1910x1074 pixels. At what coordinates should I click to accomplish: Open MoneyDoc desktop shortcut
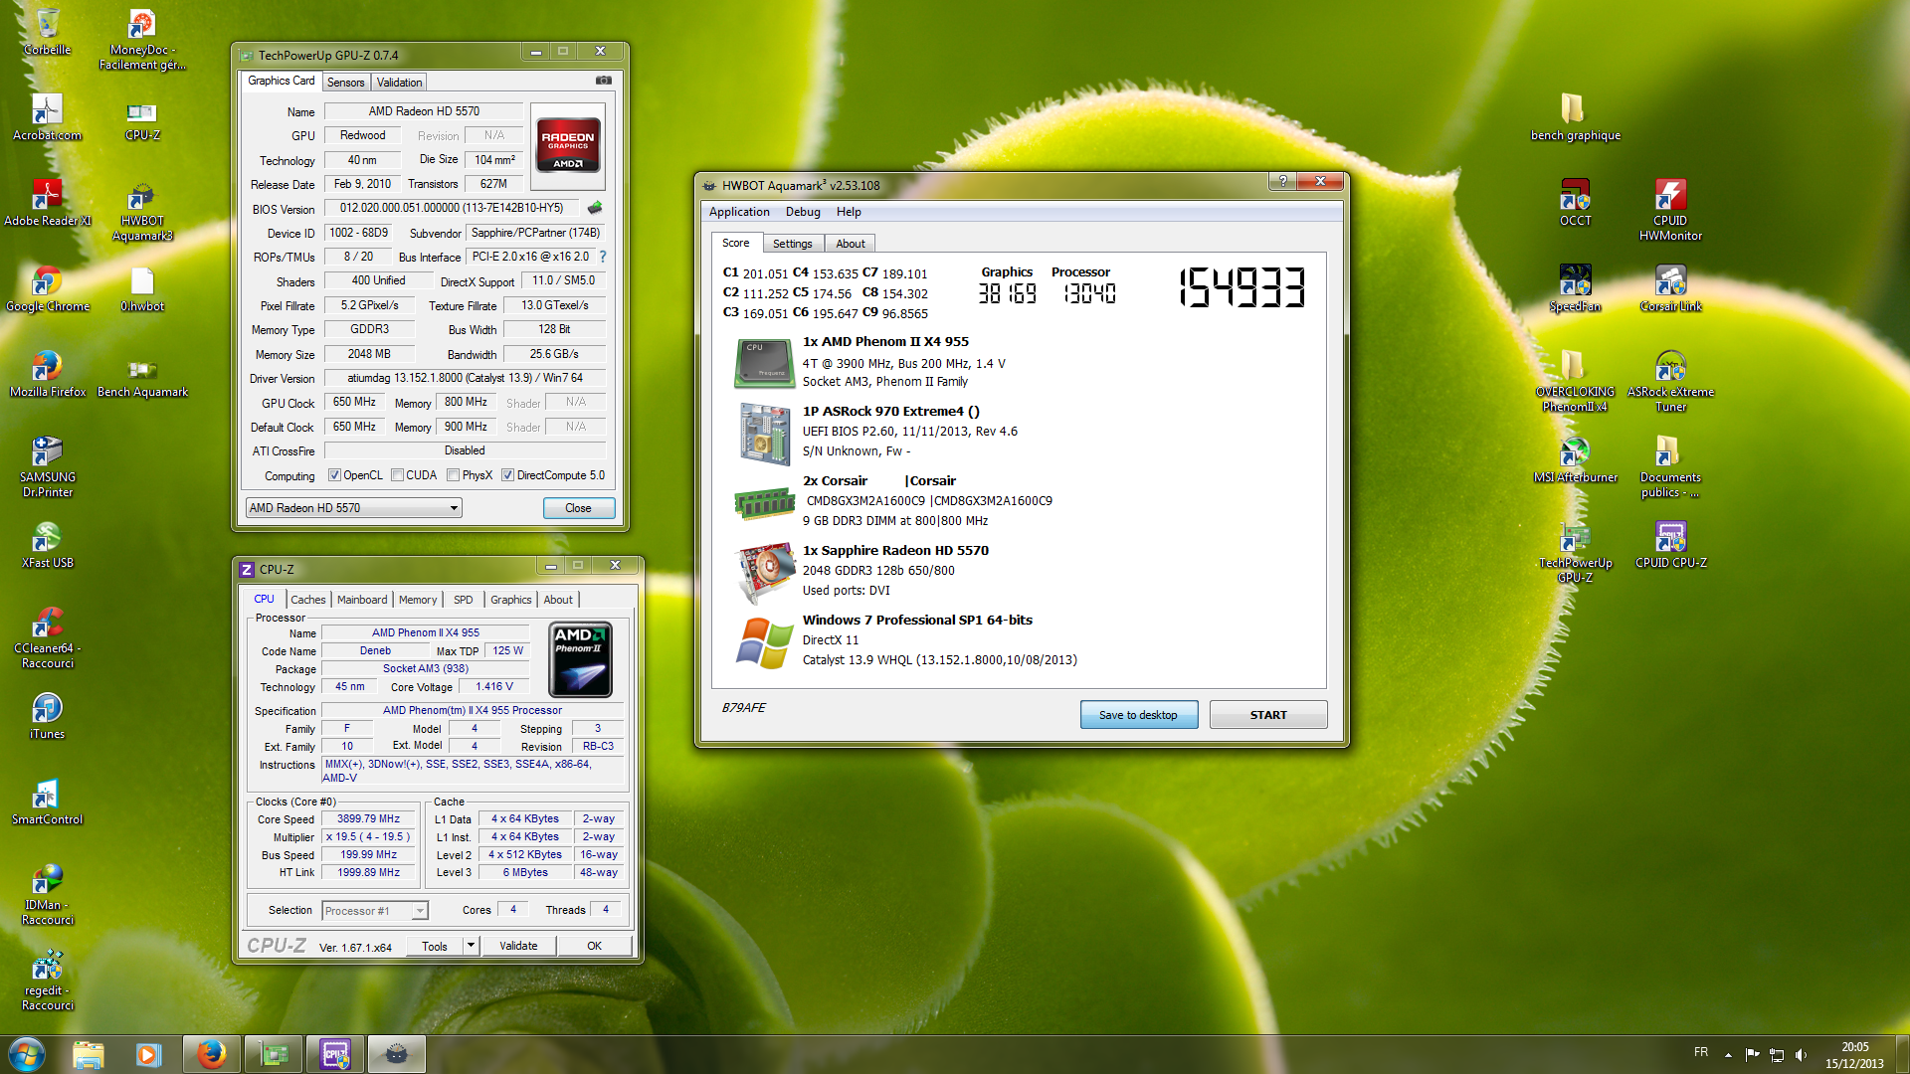[x=142, y=38]
